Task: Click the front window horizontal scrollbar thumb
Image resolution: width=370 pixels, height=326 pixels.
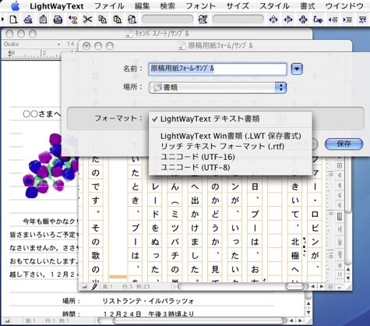Action: (x=295, y=286)
